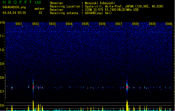
Task: Click the 0.7 kHz axis label
Action: [x=3, y=92]
